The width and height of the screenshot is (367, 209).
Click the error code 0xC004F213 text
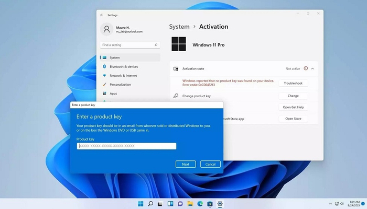point(199,85)
